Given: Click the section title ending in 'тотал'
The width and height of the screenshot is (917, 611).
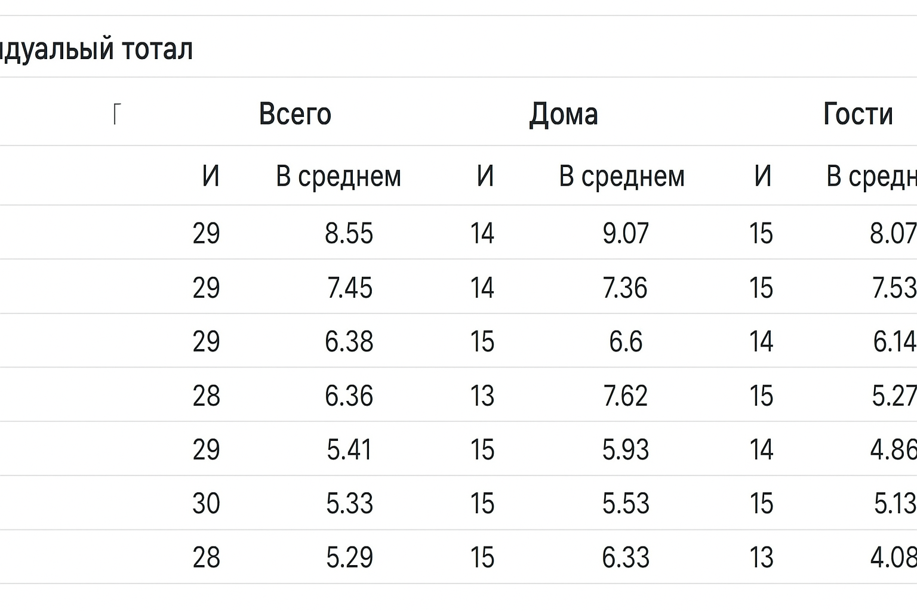Looking at the screenshot, I should (97, 49).
